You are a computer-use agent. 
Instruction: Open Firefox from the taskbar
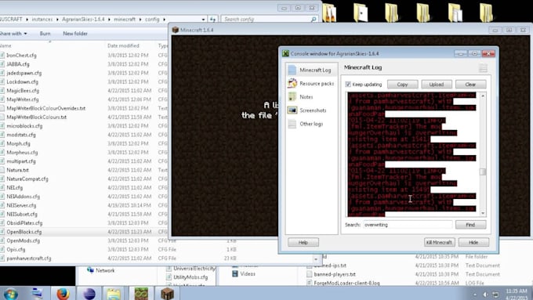[63, 293]
